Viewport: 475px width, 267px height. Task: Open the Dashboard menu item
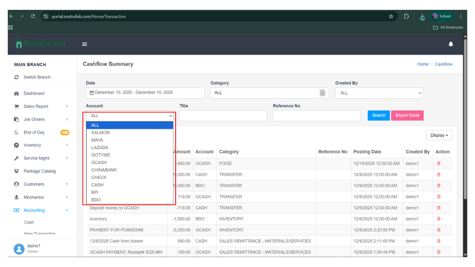(x=34, y=93)
